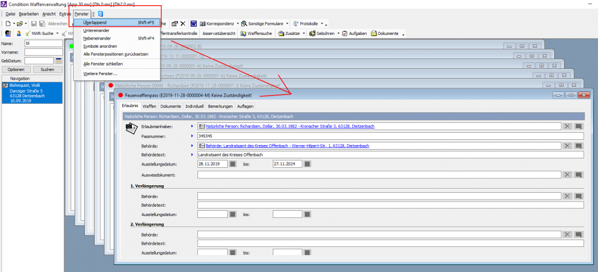The image size is (598, 272).
Task: Expand the Sonstige Formulare dropdown
Action: (287, 23)
